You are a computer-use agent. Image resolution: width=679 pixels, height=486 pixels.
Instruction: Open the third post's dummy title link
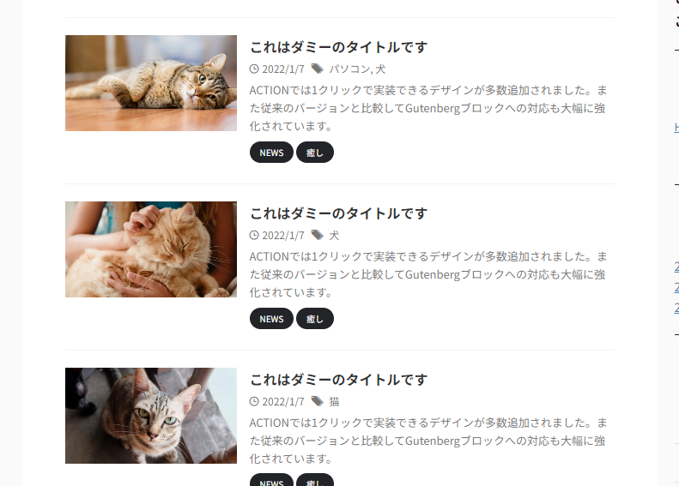[338, 380]
